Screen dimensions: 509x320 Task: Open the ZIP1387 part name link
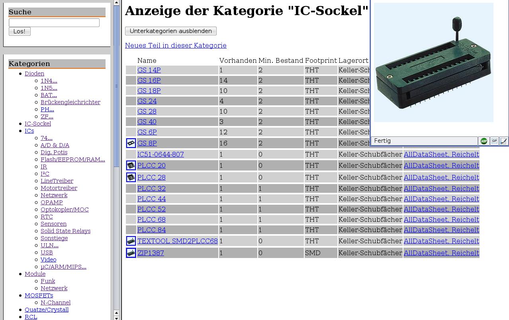pos(151,253)
